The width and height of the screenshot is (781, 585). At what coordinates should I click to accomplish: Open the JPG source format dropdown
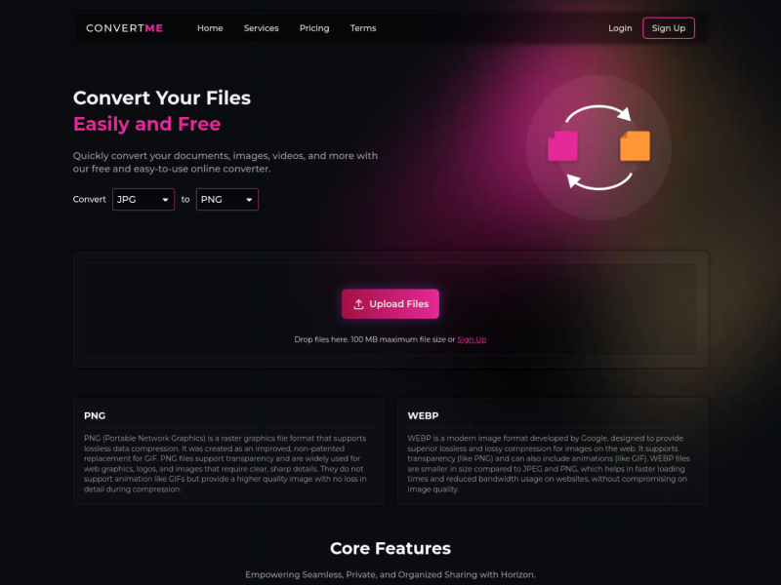tap(143, 200)
